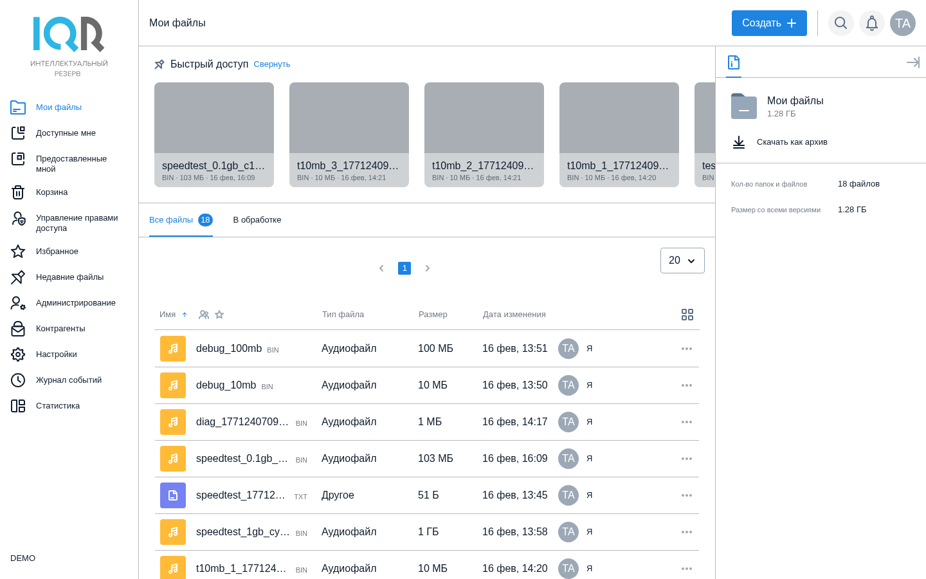Click the Создать button
Screen dimensions: 926x579
click(768, 23)
